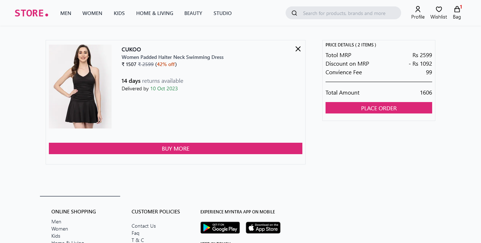Click the PLACE ORDER button
Screen dimensions: 481x243
coord(379,108)
